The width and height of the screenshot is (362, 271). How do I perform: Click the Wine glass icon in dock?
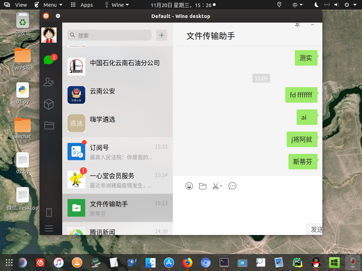353,263
